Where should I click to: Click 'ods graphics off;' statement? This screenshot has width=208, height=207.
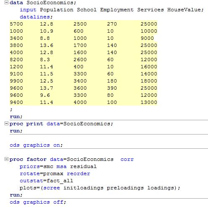[38, 202]
